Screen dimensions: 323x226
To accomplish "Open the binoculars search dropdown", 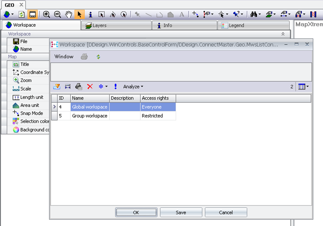I will coord(259,14).
